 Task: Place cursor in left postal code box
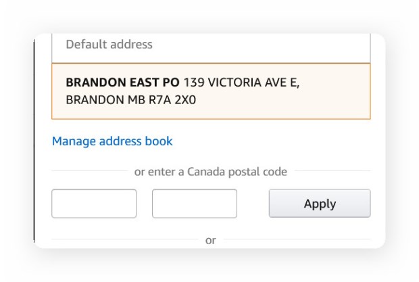[x=94, y=204]
